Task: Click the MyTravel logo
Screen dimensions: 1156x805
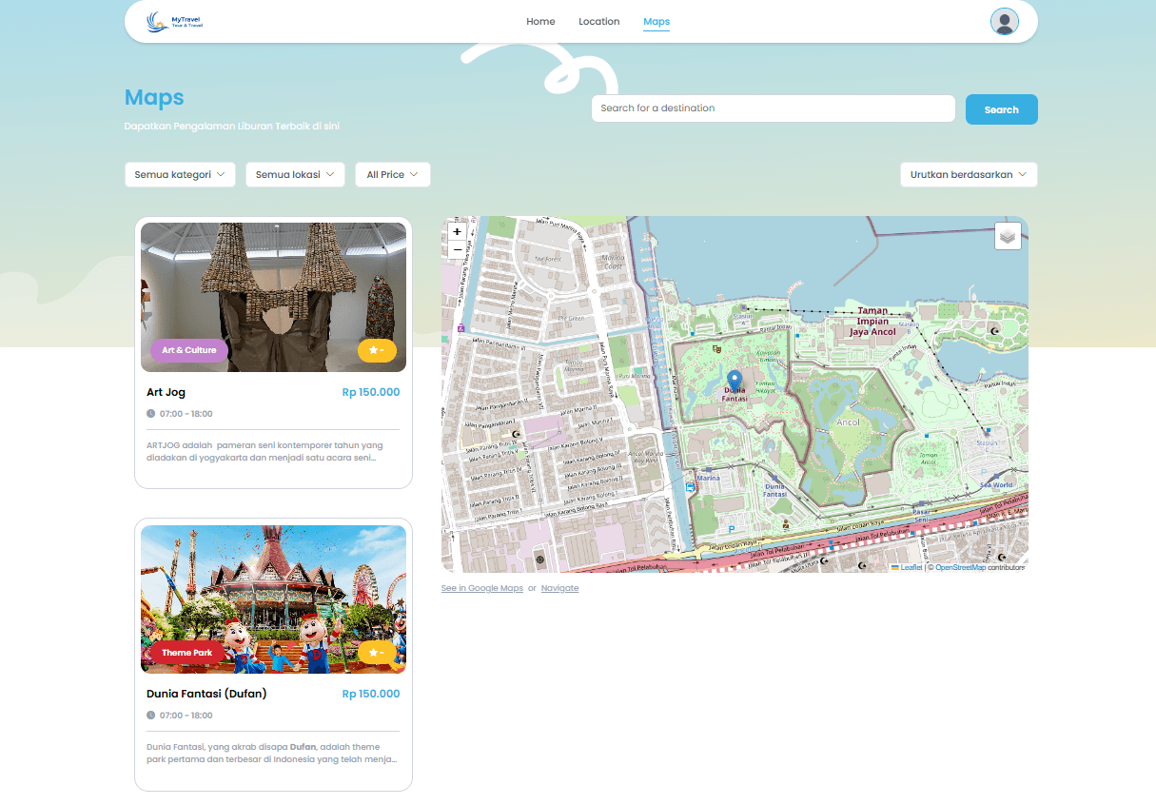Action: 175,20
